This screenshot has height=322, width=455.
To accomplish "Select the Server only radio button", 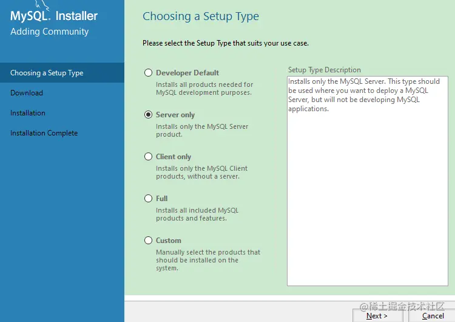I will 148,114.
